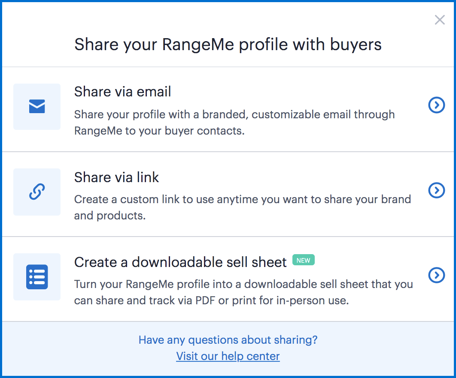Click the custom link description text
The image size is (456, 378).
click(x=243, y=207)
